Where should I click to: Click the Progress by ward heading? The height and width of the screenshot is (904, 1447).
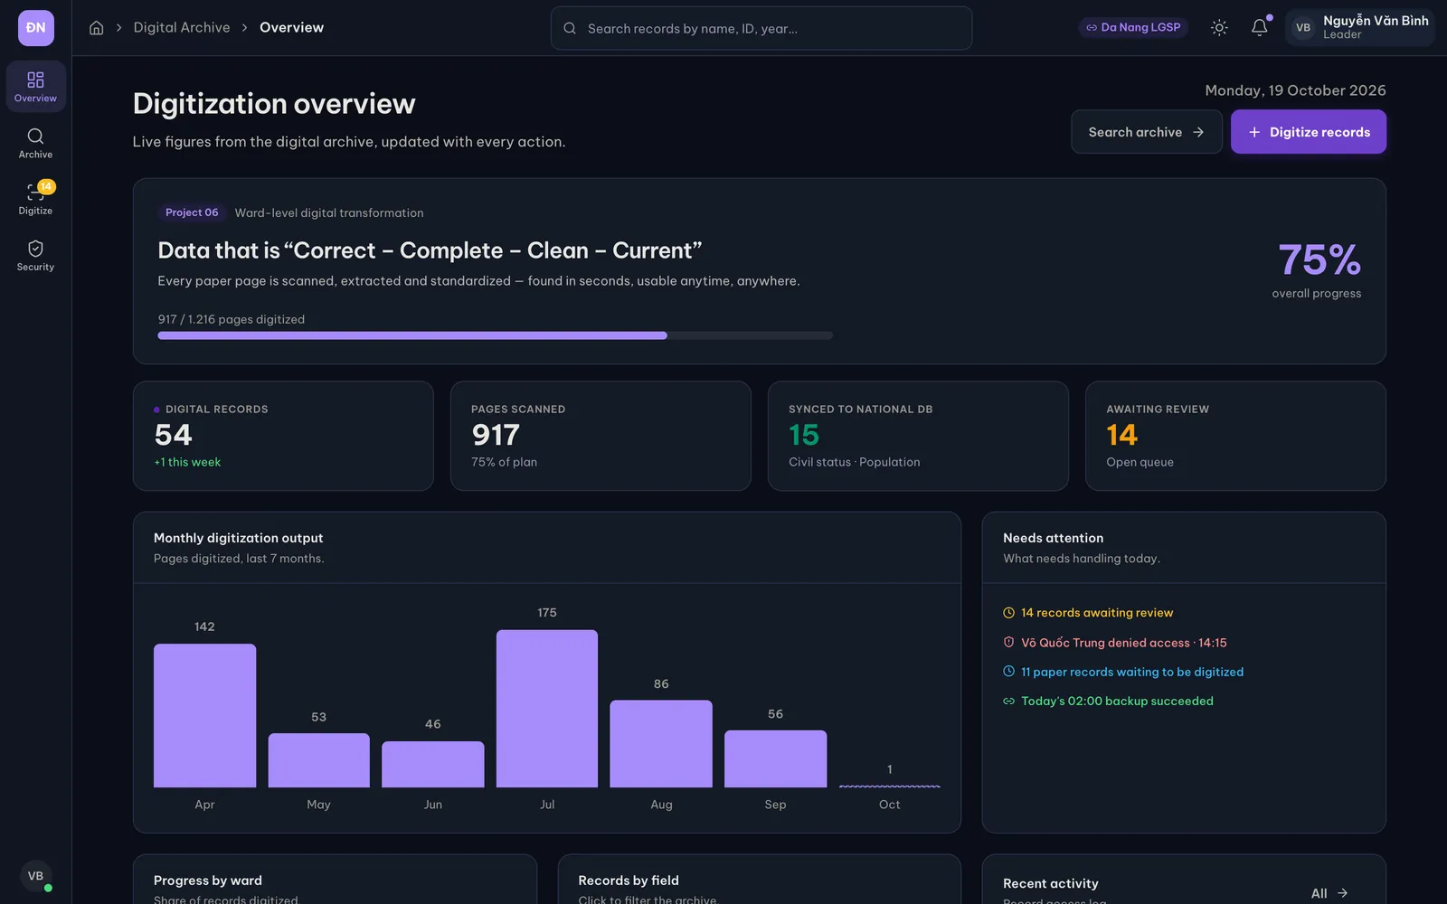coord(208,880)
